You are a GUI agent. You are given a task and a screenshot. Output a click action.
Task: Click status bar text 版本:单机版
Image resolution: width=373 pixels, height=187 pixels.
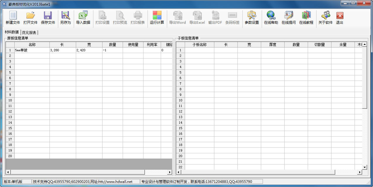(x=13, y=182)
